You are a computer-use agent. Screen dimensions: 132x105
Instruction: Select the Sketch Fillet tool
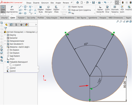coord(30,13)
